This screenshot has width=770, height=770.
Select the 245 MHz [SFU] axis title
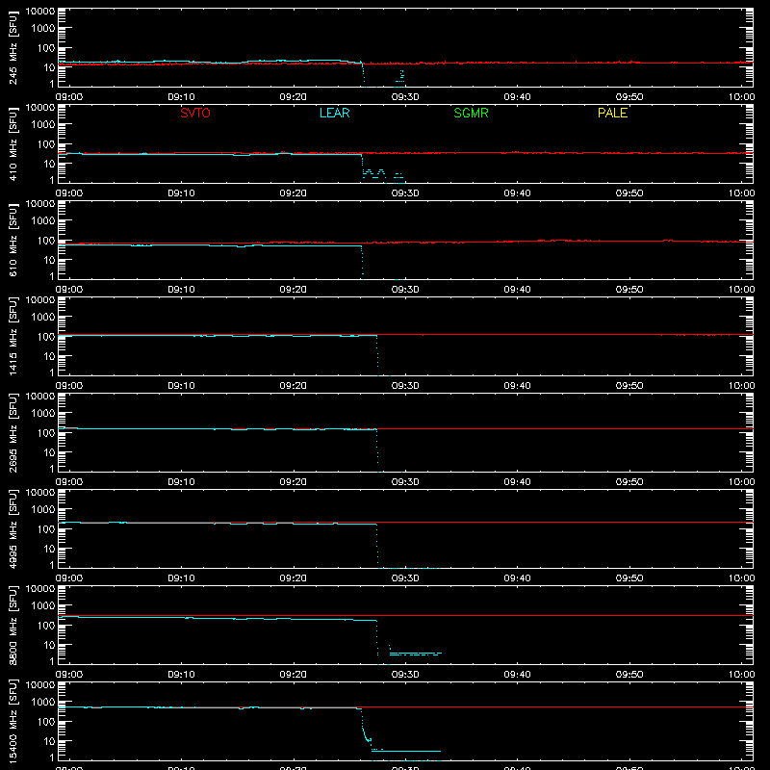13,47
